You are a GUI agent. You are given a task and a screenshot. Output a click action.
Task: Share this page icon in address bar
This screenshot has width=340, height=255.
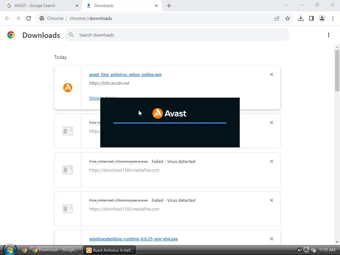click(x=277, y=19)
